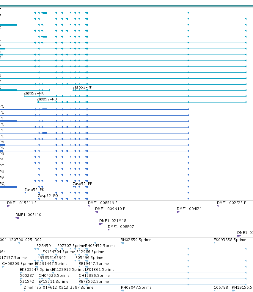Image resolution: width=253 pixels, height=292 pixels.
Task: Select the LP07307.5prime EST label
Action: point(70,246)
